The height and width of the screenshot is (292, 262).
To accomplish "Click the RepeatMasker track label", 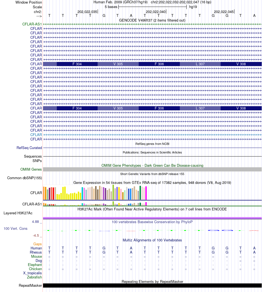I will point(30,285).
